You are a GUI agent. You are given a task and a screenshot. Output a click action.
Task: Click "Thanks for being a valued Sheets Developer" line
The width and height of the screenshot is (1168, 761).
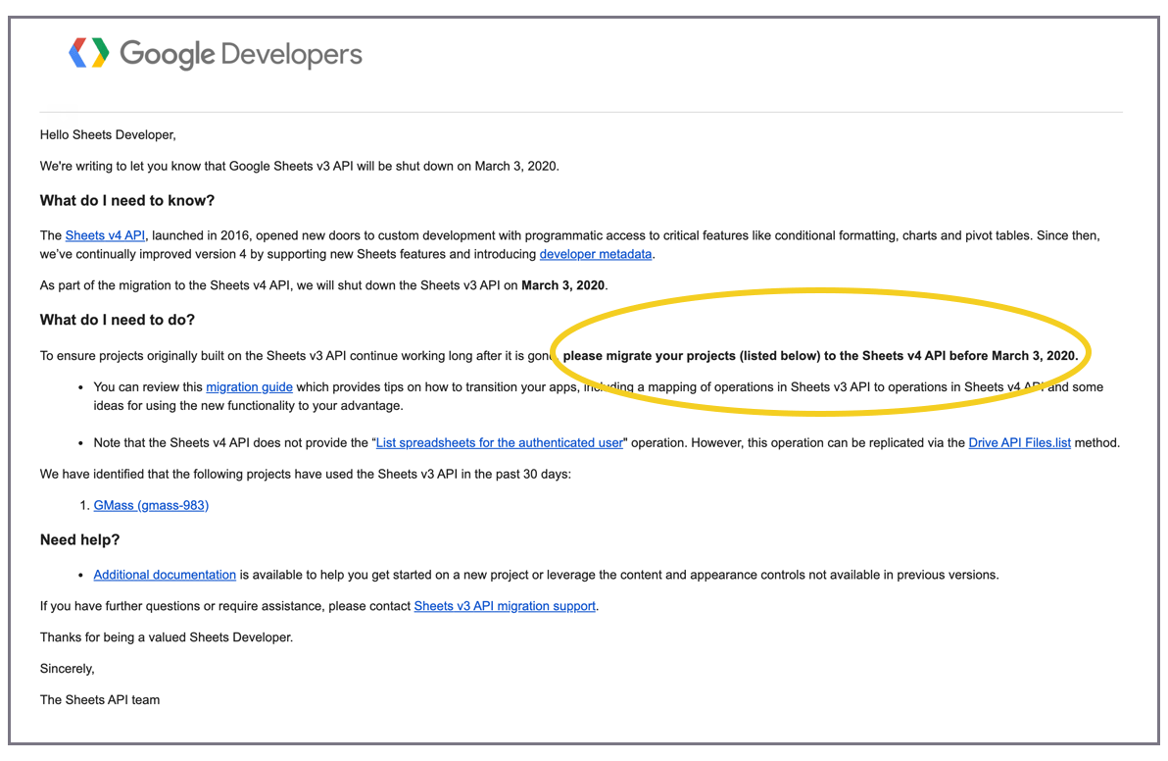pos(167,637)
